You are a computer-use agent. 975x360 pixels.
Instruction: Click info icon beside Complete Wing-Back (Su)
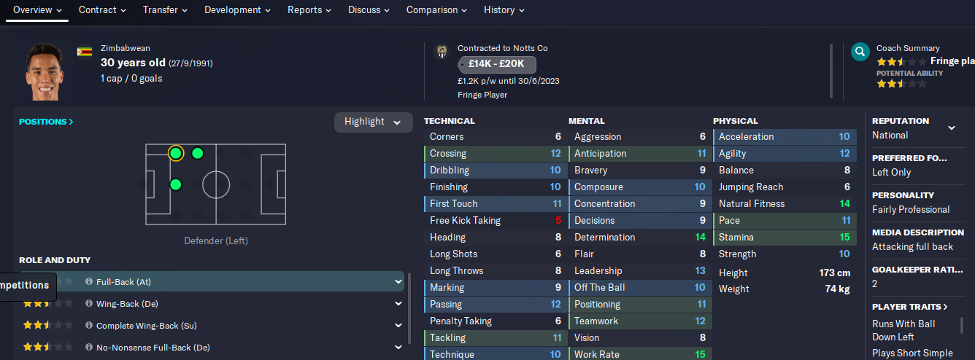click(x=89, y=326)
